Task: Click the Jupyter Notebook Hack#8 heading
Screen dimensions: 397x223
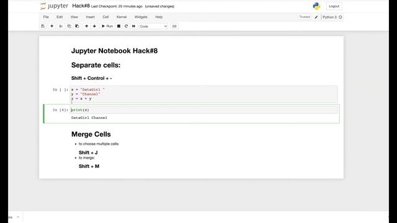Action: (x=114, y=51)
